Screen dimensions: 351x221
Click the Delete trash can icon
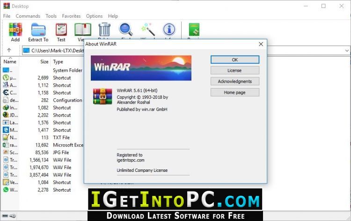pyautogui.click(x=104, y=29)
